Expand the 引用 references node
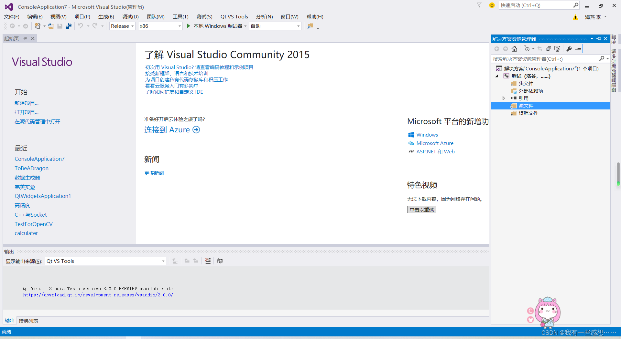Viewport: 621px width, 339px height. coord(504,98)
